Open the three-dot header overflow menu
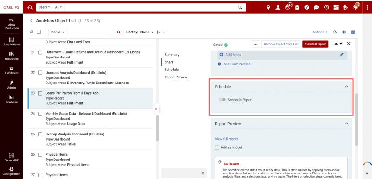 (367, 7)
